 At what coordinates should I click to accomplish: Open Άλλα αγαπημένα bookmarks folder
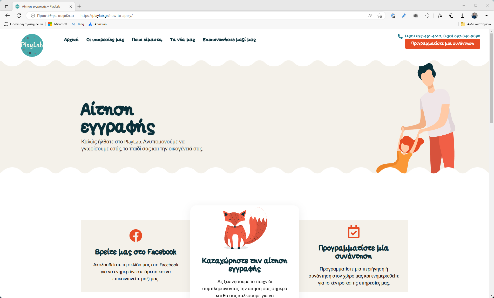point(476,24)
